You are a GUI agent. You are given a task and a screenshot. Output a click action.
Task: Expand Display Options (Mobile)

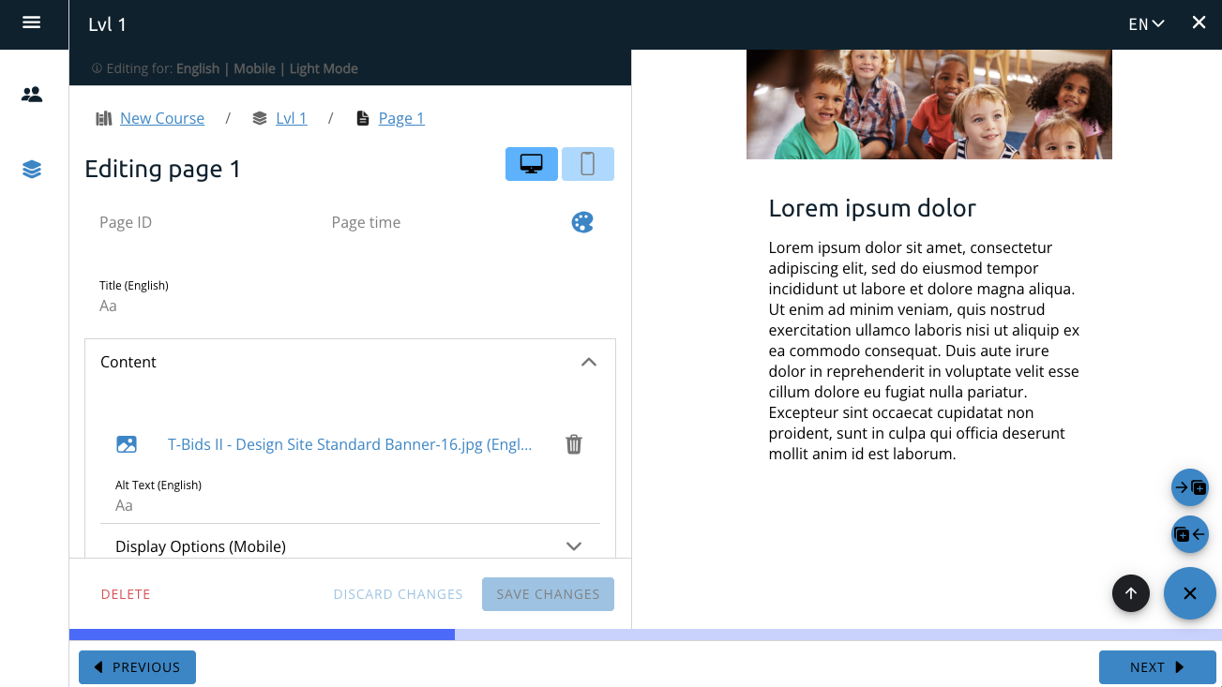click(x=574, y=546)
